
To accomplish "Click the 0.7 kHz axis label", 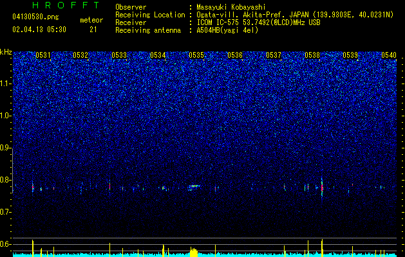I will pos(6,212).
